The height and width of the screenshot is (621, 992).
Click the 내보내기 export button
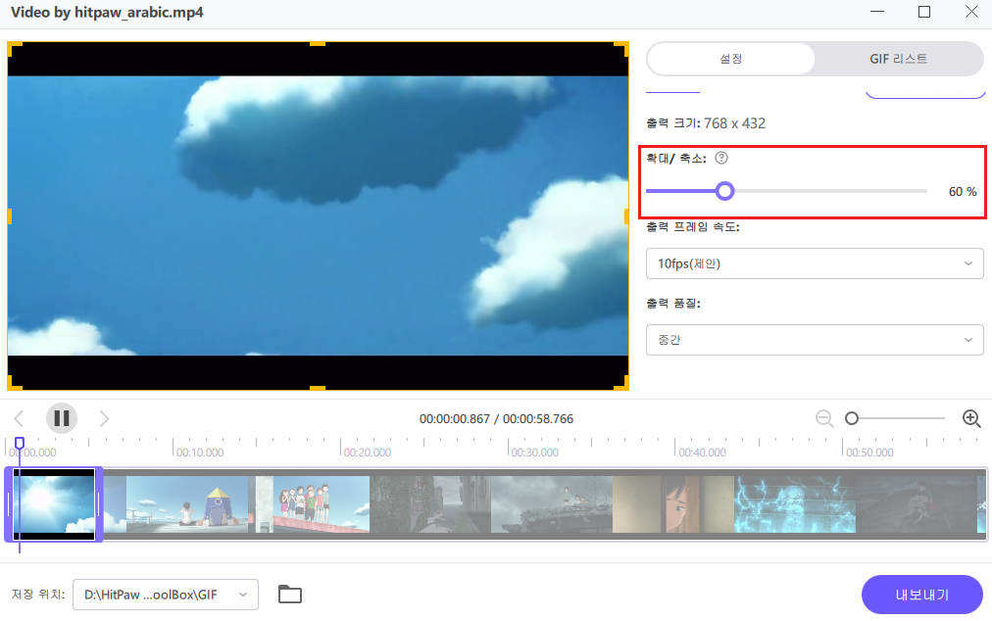click(922, 595)
